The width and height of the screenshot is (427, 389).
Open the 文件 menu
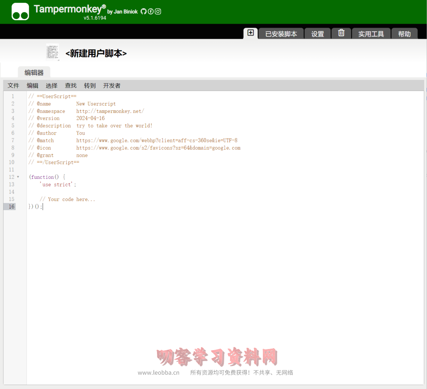pyautogui.click(x=13, y=85)
